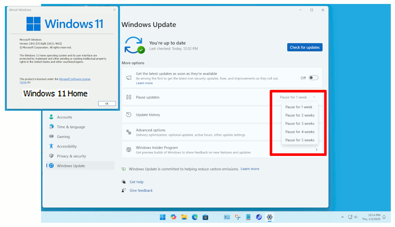The height and width of the screenshot is (227, 395).
Task: Open the network tray icon
Action: [350, 217]
